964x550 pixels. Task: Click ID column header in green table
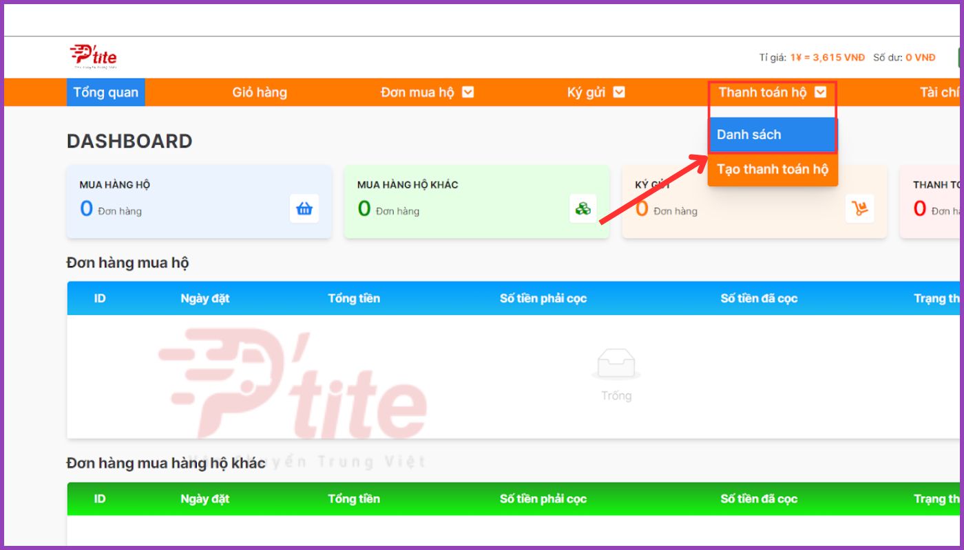100,498
